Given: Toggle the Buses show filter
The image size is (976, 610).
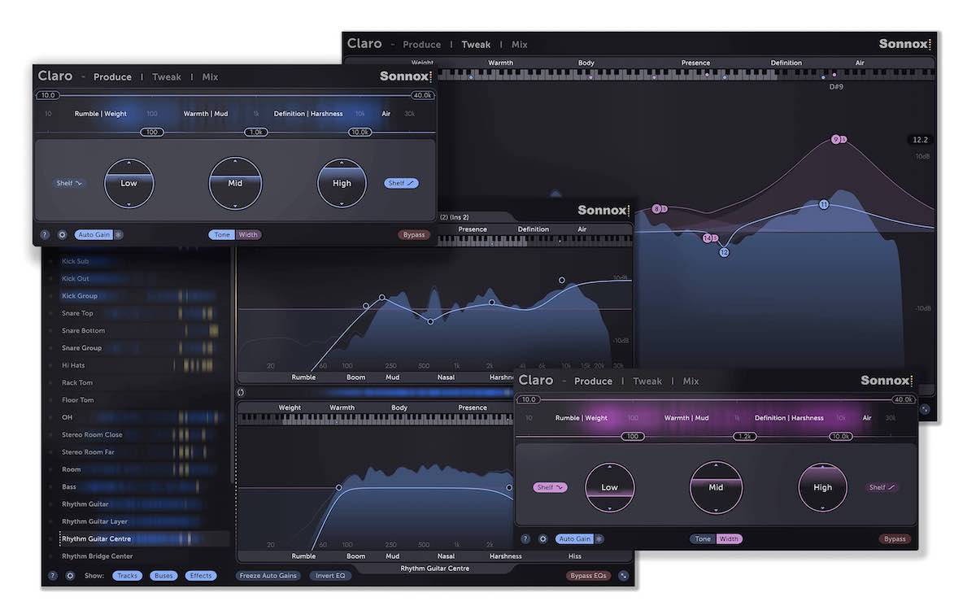Looking at the screenshot, I should (163, 576).
